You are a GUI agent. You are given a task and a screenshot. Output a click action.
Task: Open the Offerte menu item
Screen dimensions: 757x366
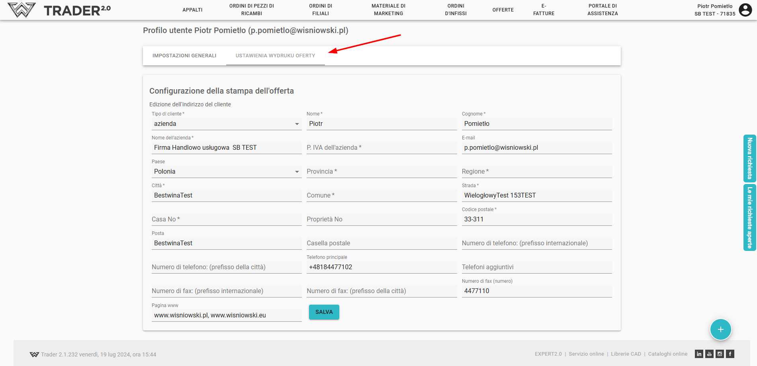point(503,10)
